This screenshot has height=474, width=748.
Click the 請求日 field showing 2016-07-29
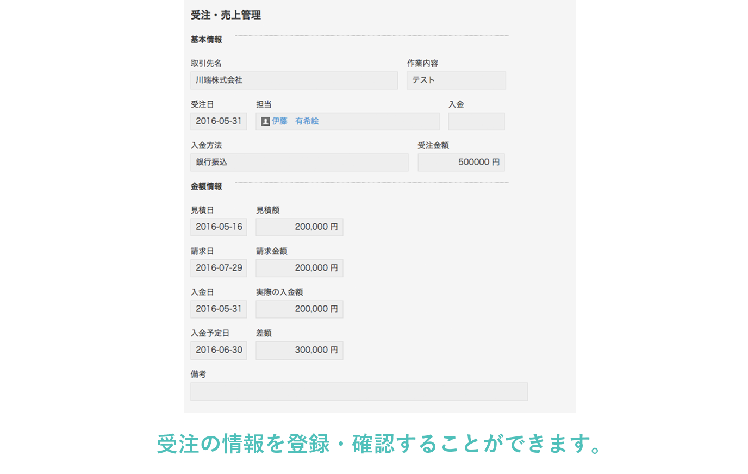[x=219, y=268]
